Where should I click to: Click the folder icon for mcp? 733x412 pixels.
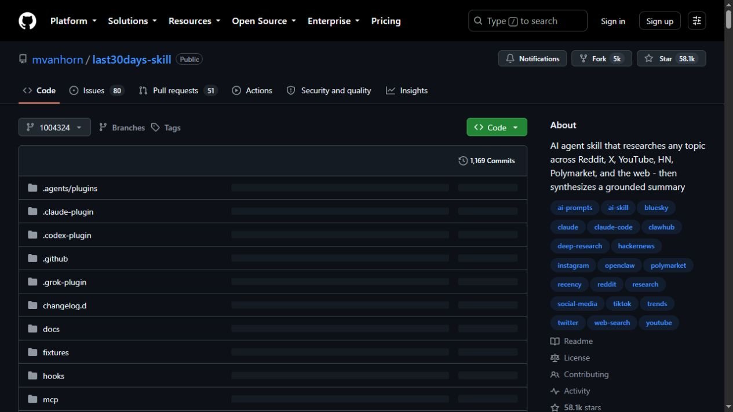(32, 399)
